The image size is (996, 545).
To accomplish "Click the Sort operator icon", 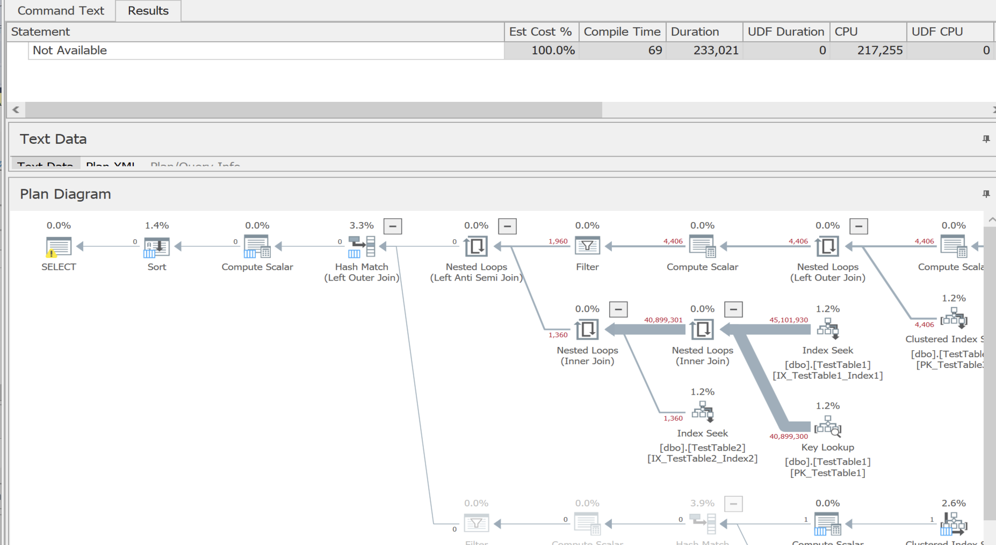I will click(x=157, y=247).
